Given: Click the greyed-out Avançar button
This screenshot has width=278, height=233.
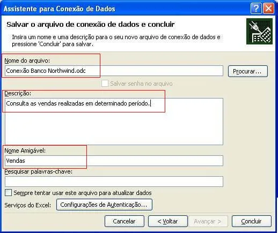Looking at the screenshot, I should point(208,221).
